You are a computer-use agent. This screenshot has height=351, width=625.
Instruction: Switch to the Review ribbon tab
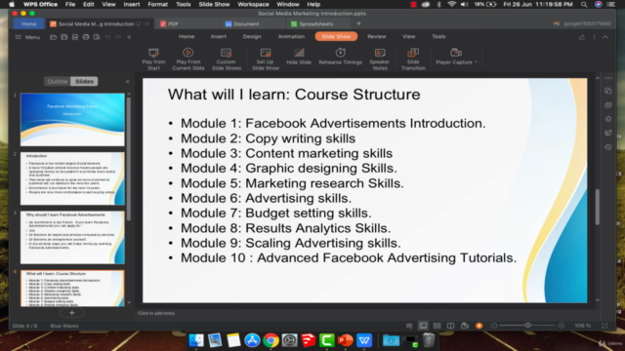(377, 36)
